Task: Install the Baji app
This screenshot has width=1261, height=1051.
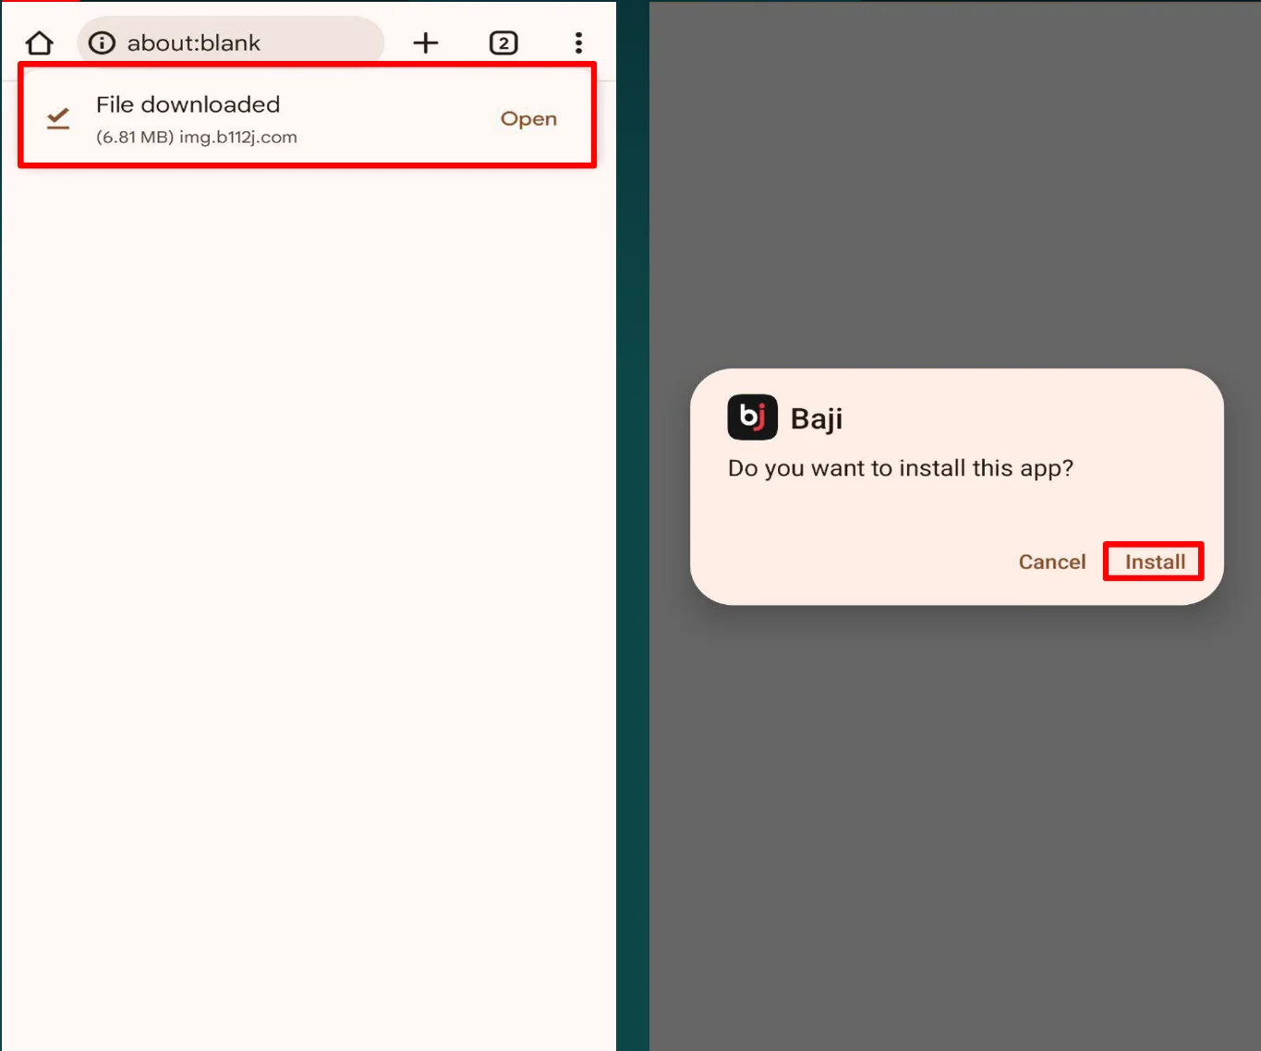Action: [1154, 562]
